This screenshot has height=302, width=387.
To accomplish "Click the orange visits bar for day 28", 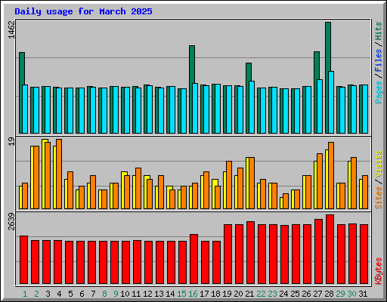I will pos(331,175).
